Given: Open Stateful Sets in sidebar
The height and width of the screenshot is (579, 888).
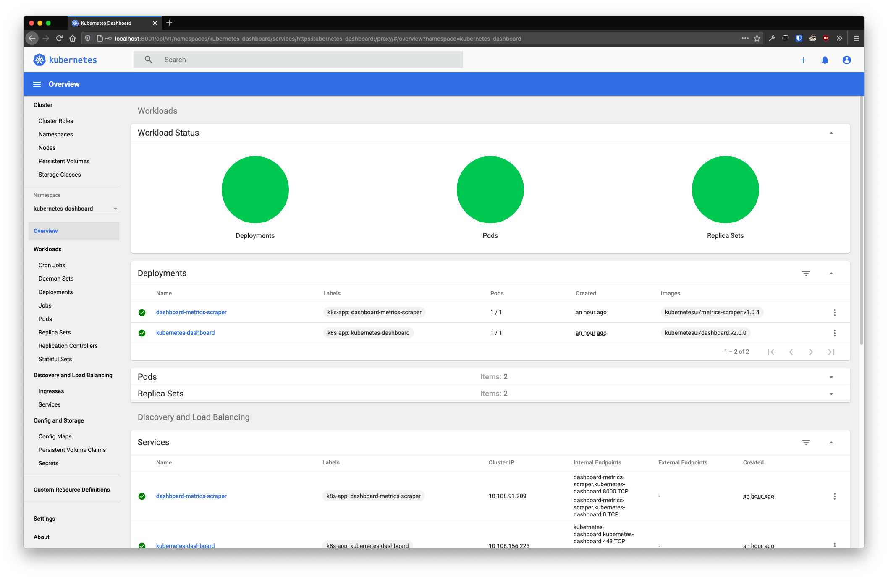Looking at the screenshot, I should [x=55, y=359].
